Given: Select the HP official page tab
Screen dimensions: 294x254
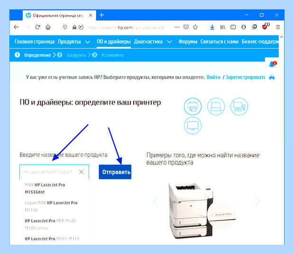Looking at the screenshot, I should tap(60, 15).
